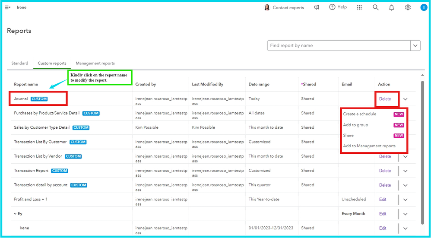Expand action chevron for Transaction Report row

406,171
